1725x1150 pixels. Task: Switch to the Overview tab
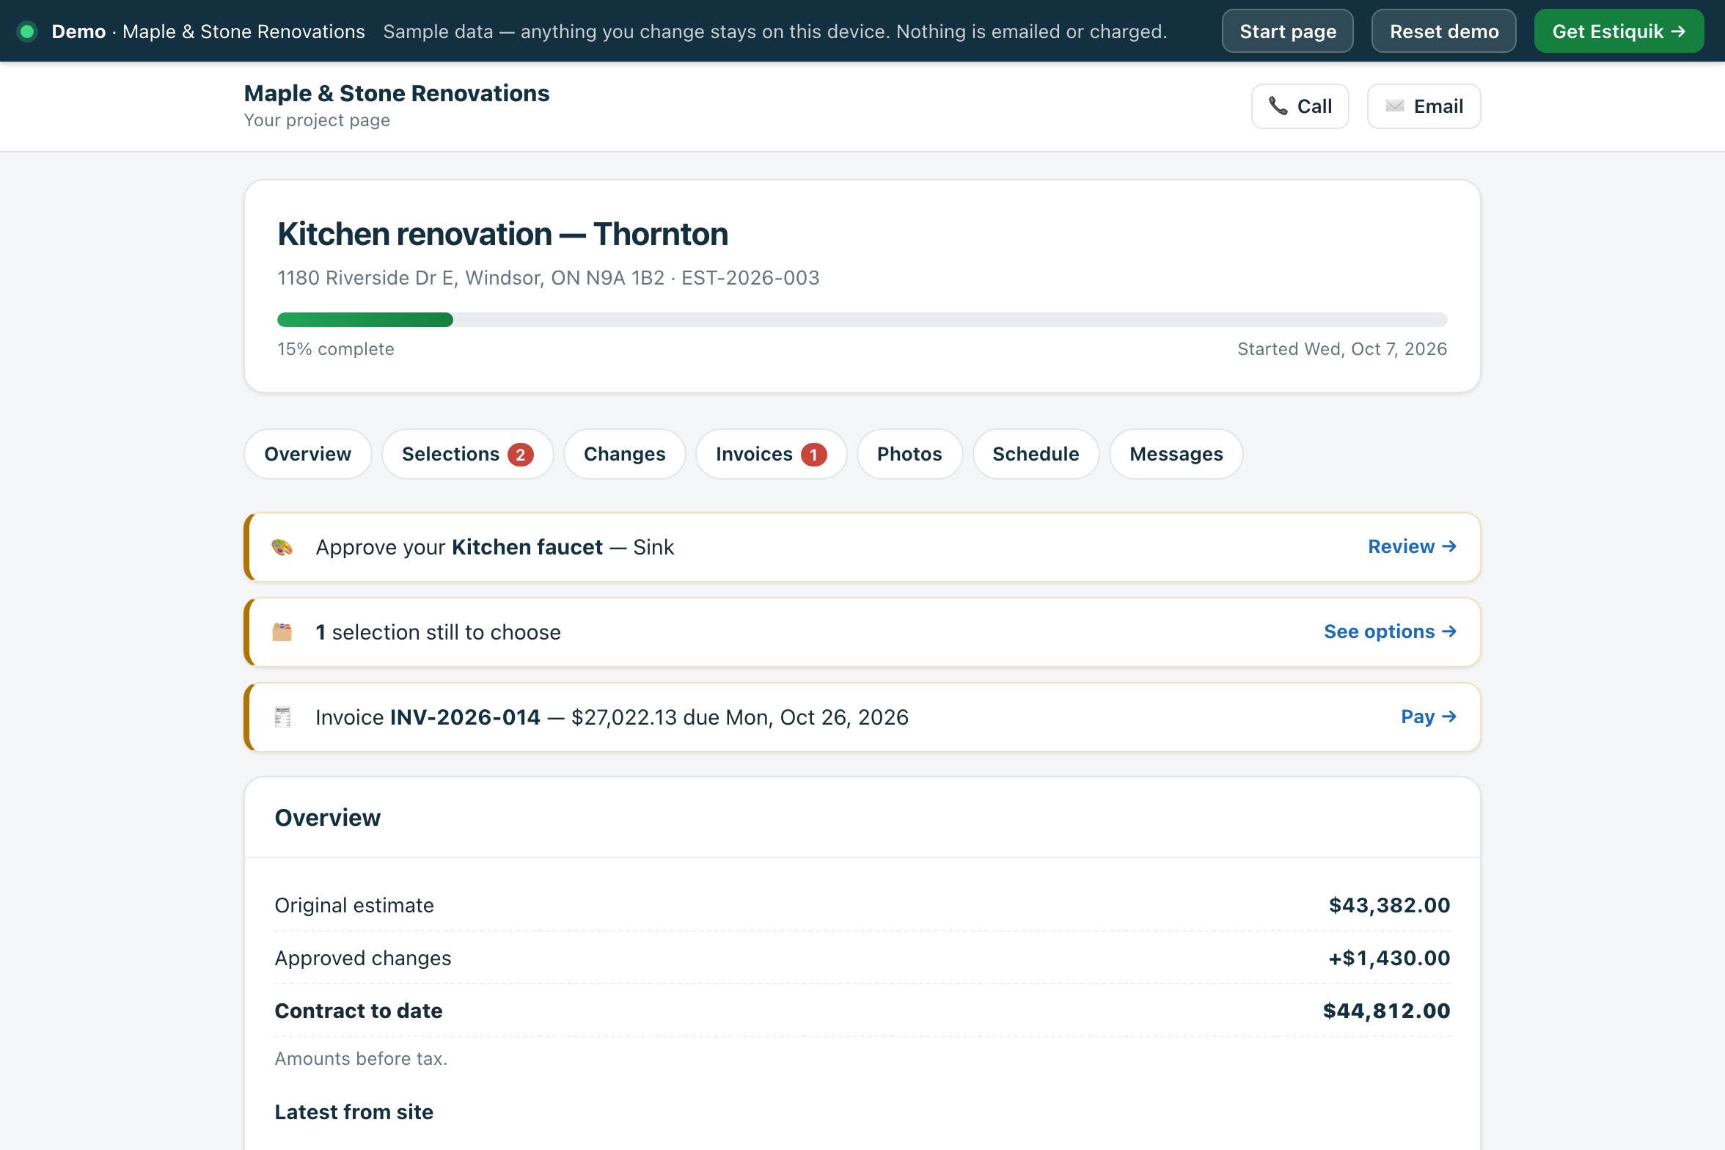point(307,454)
